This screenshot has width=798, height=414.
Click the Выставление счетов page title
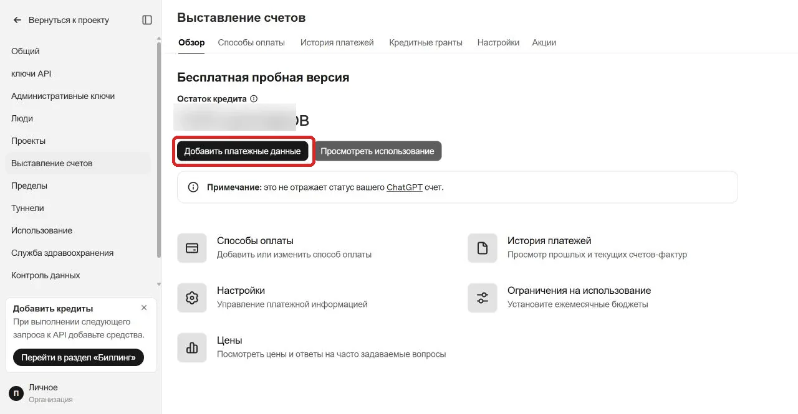241,18
